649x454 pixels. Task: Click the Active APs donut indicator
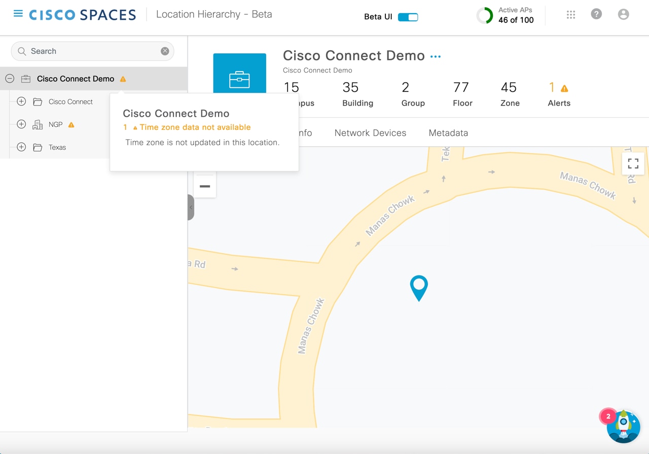485,16
